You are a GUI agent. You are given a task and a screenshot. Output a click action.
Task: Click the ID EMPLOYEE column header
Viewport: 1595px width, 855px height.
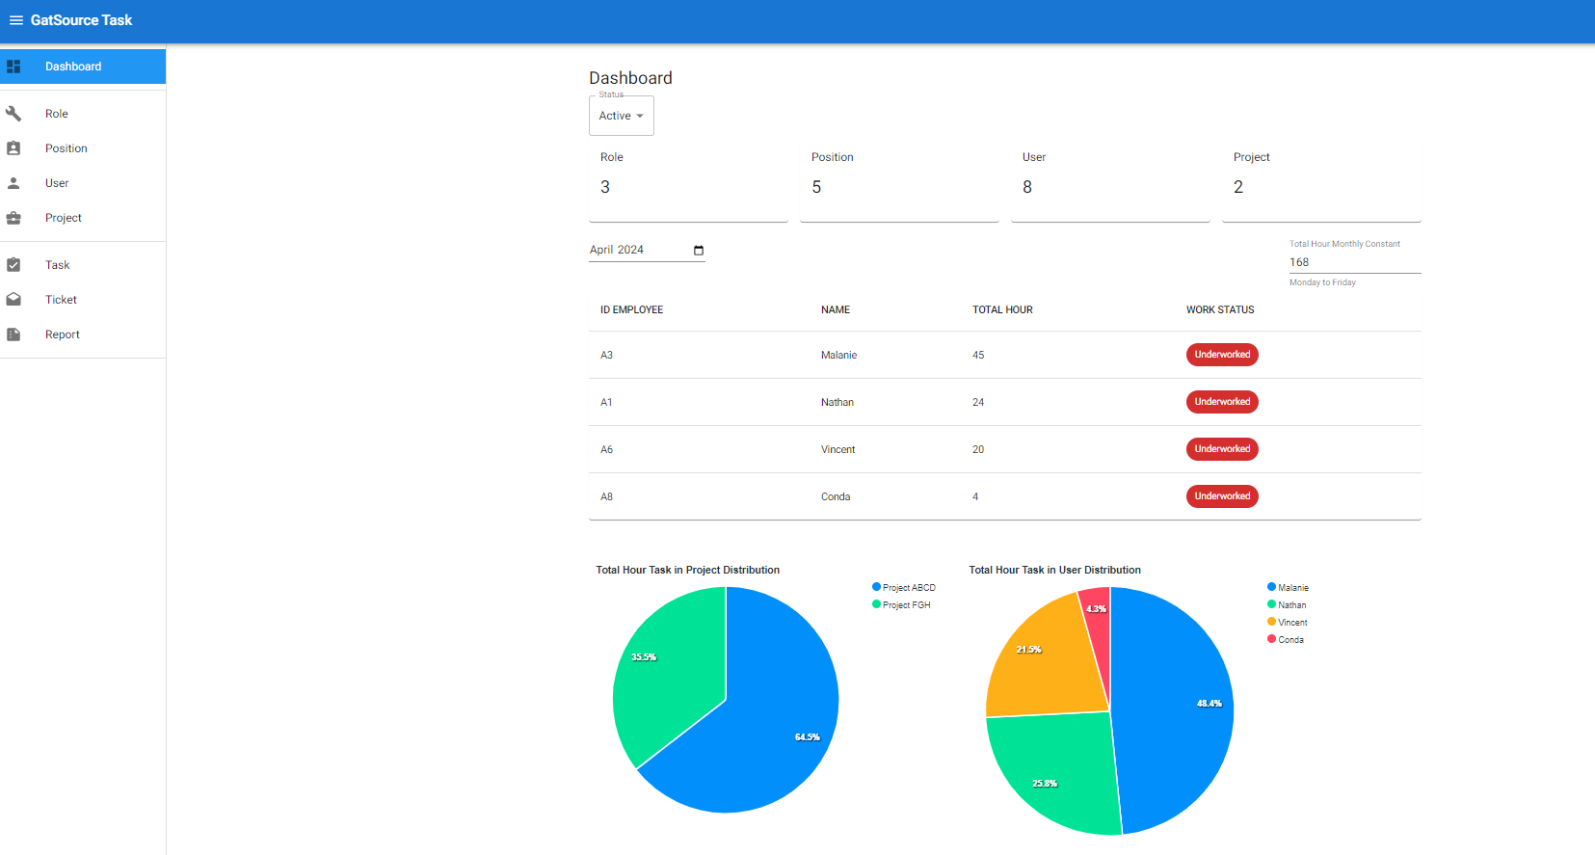pos(631,310)
